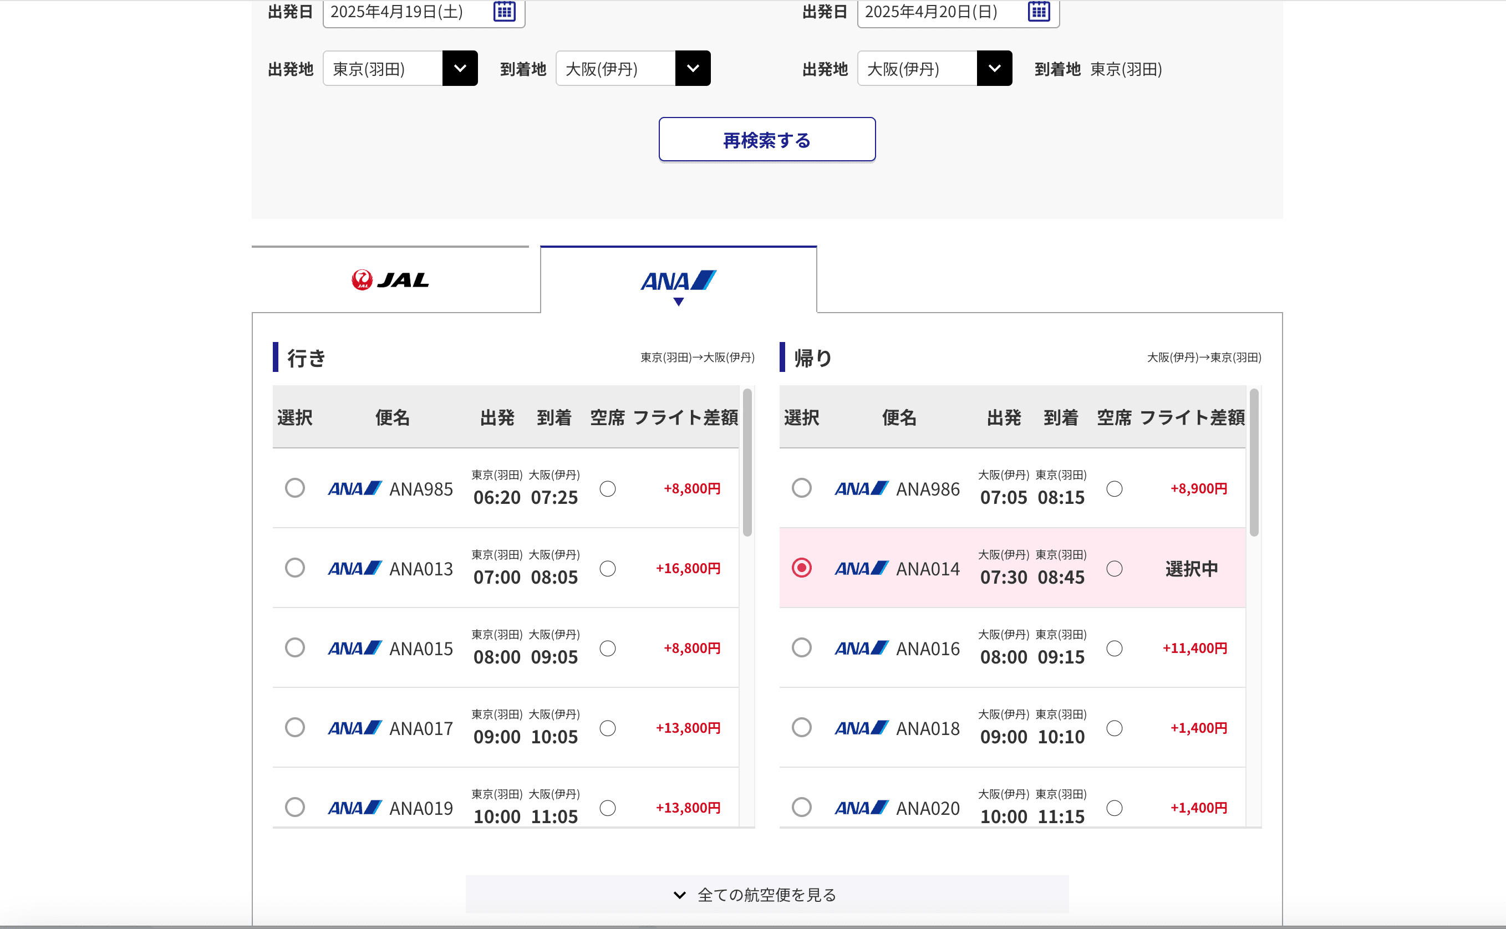This screenshot has width=1506, height=929.
Task: Switch to the JAL tab
Action: [x=390, y=280]
